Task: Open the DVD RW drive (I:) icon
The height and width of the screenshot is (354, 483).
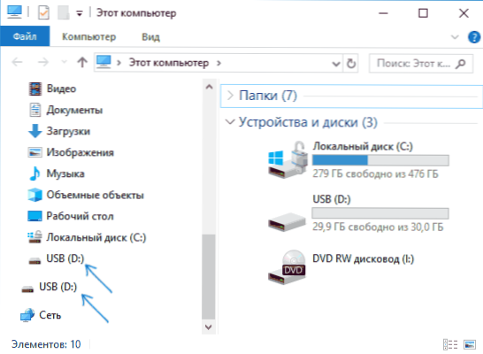Action: [x=287, y=266]
